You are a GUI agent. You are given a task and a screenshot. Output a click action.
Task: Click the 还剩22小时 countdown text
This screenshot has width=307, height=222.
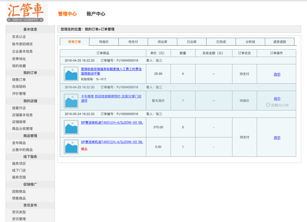click(280, 105)
